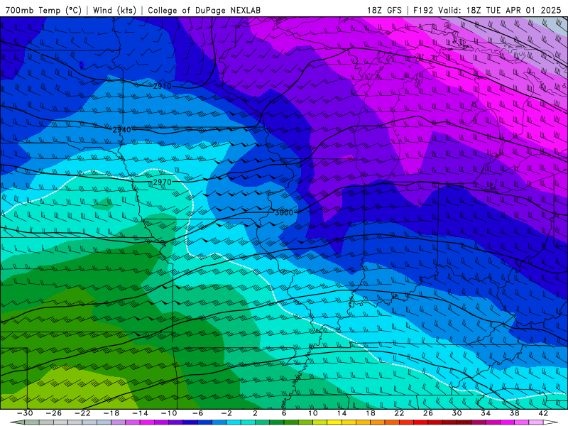Click the -18 tick label on color scale
Image resolution: width=568 pixels, height=426 pixels.
click(111, 413)
